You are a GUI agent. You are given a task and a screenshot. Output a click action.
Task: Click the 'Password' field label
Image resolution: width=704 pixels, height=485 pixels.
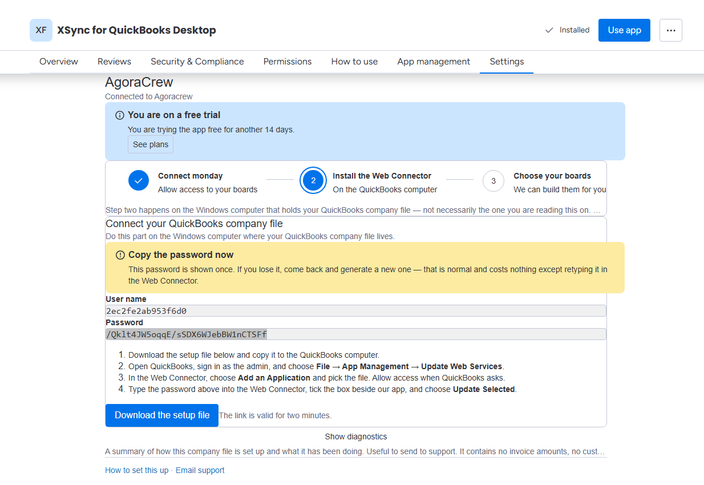point(124,322)
